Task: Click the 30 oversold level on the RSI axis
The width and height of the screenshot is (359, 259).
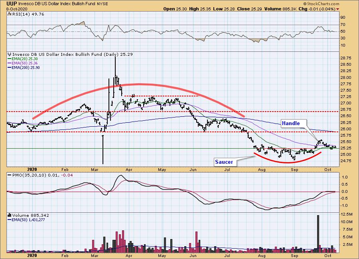Action: (x=343, y=38)
